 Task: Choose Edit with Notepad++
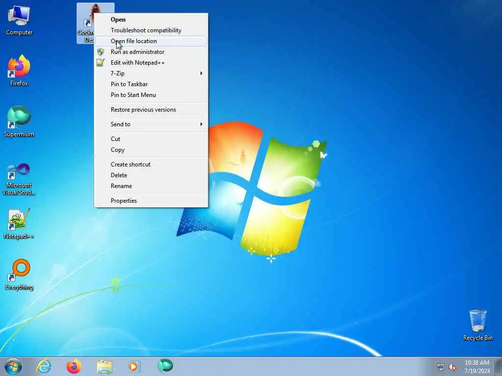pos(151,63)
